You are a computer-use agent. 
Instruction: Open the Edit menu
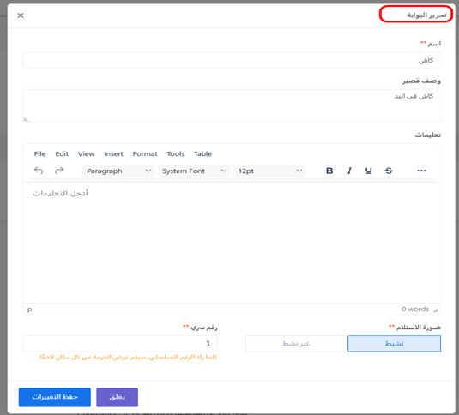point(62,153)
